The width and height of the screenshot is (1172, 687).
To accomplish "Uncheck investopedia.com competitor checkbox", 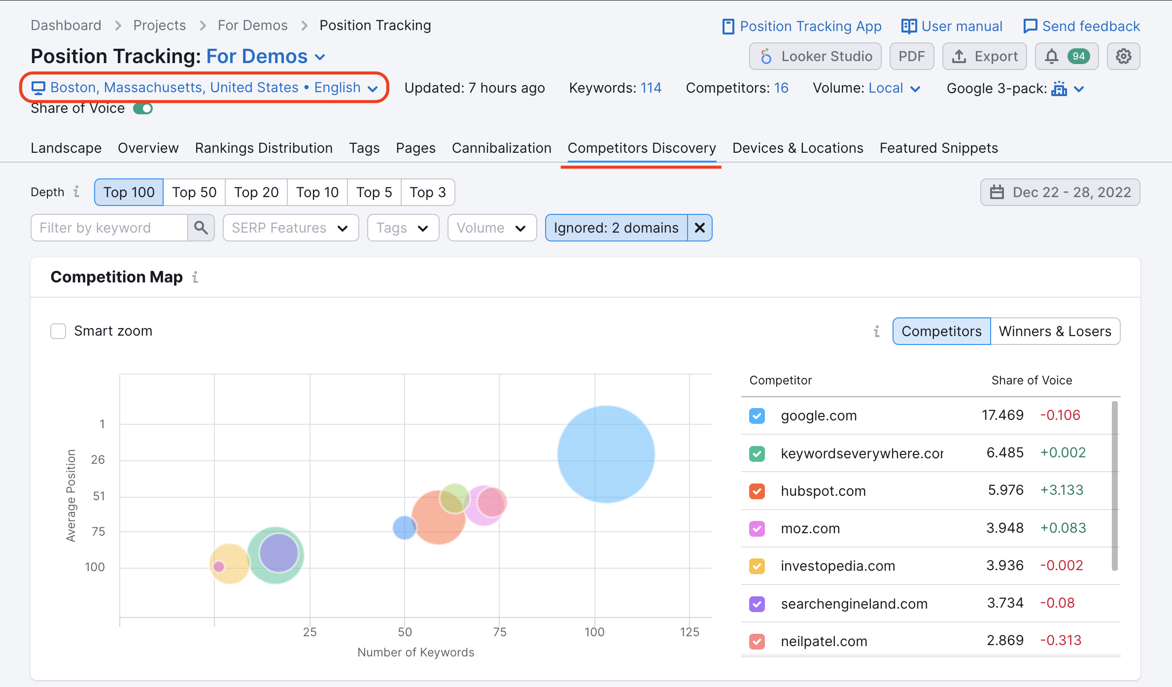I will pos(757,566).
